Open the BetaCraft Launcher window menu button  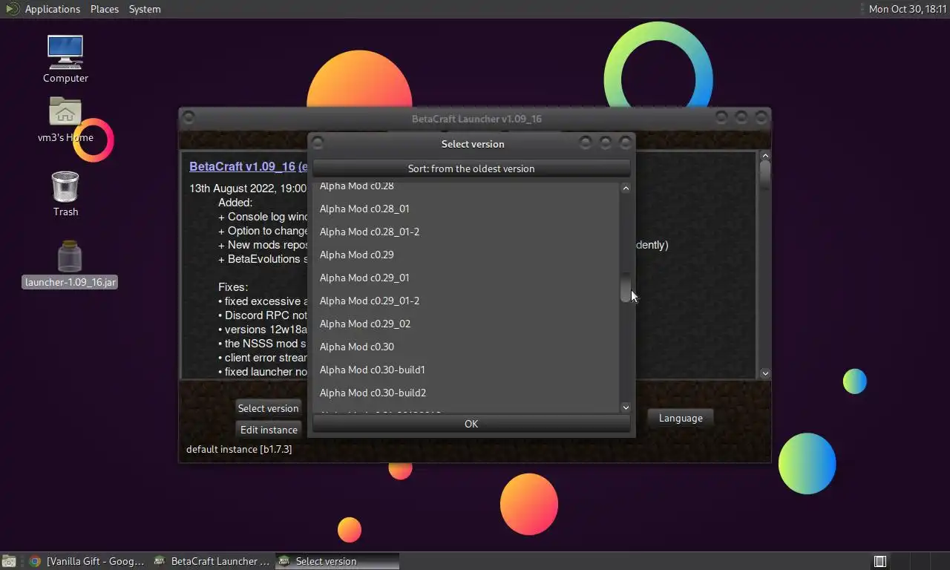click(x=189, y=118)
